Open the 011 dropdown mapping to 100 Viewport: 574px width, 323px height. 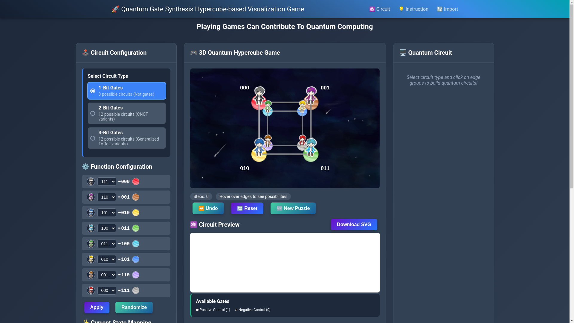[x=107, y=244]
